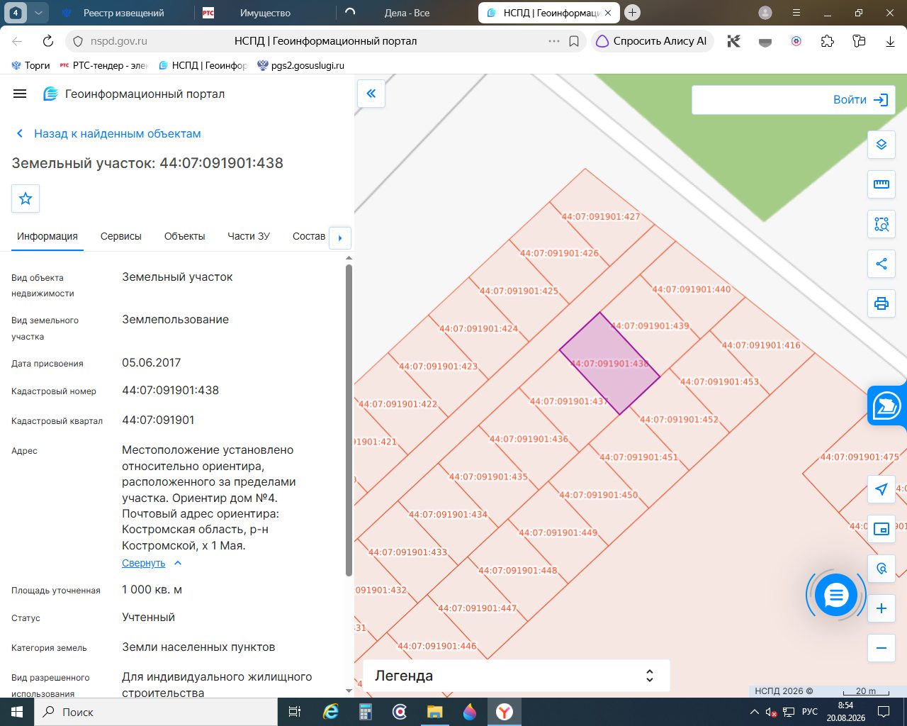Open tab group dropdown in browser title bar
Viewport: 907px width, 726px height.
pos(38,13)
